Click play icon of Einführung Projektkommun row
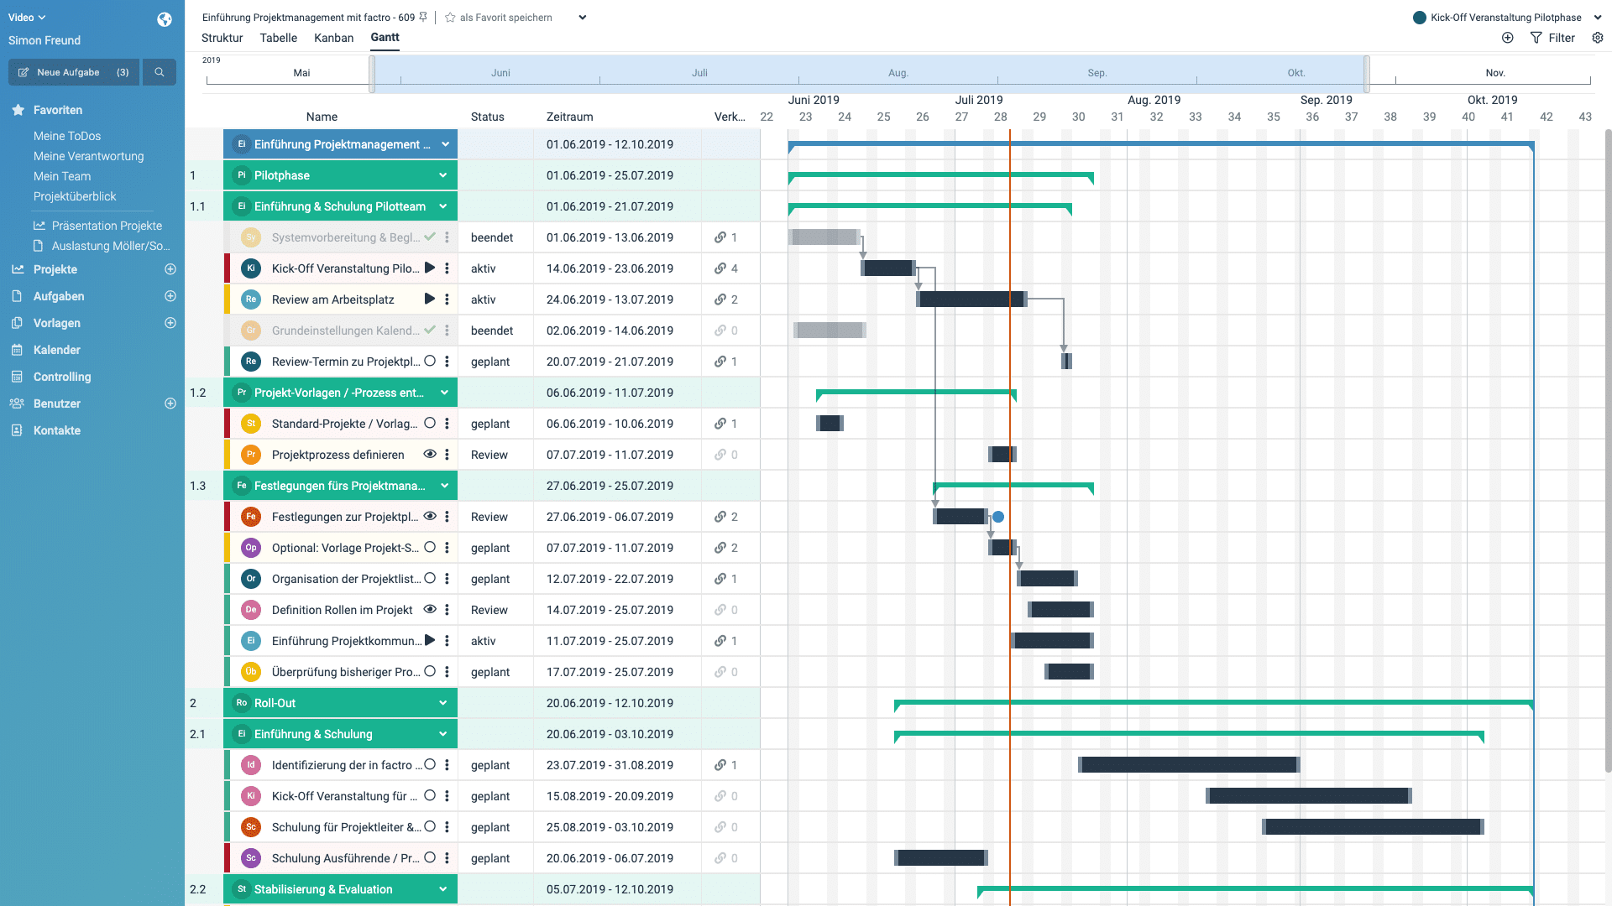This screenshot has width=1612, height=906. click(430, 640)
